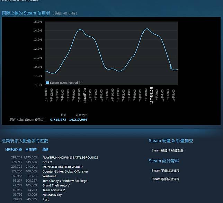Click the 同時上線的 Steam 使用者 section heading

coord(26,13)
